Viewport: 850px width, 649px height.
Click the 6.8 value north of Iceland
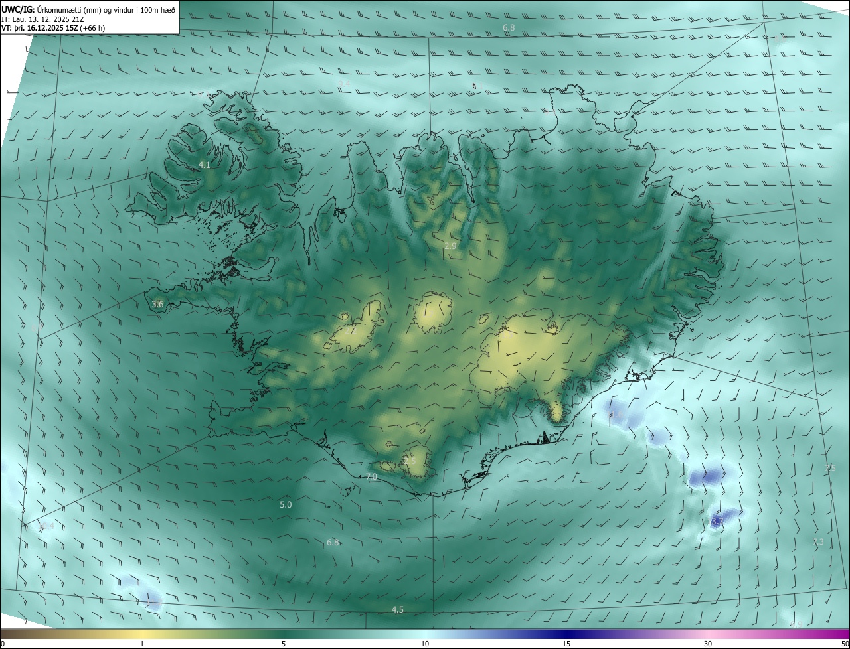click(x=509, y=28)
